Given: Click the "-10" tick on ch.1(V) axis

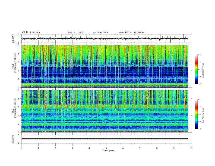Looking at the screenshot, I should point(18,43).
